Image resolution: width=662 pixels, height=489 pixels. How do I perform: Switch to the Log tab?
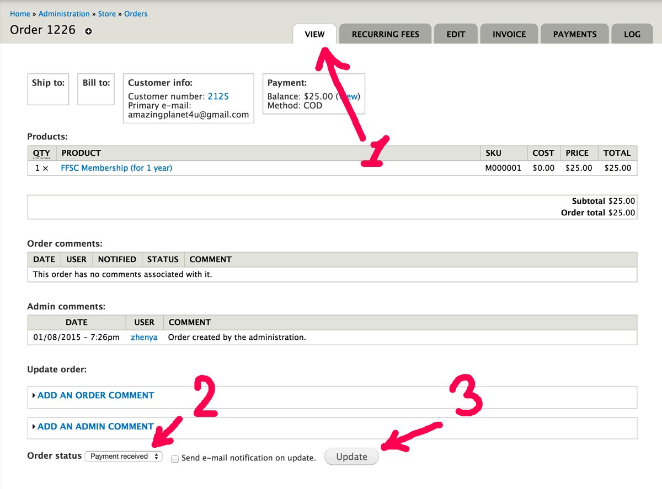click(x=632, y=34)
